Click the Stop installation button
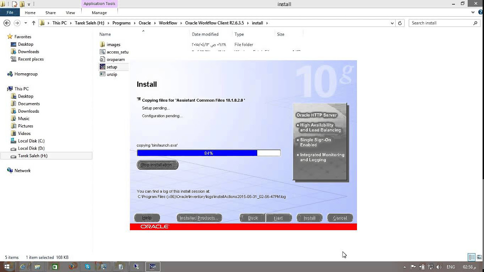The width and height of the screenshot is (484, 272). pos(157,165)
